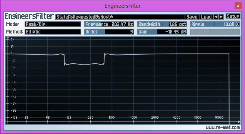Adjust the Frequency slider at 203.47 Hz
This screenshot has height=134, width=245.
coord(109,24)
